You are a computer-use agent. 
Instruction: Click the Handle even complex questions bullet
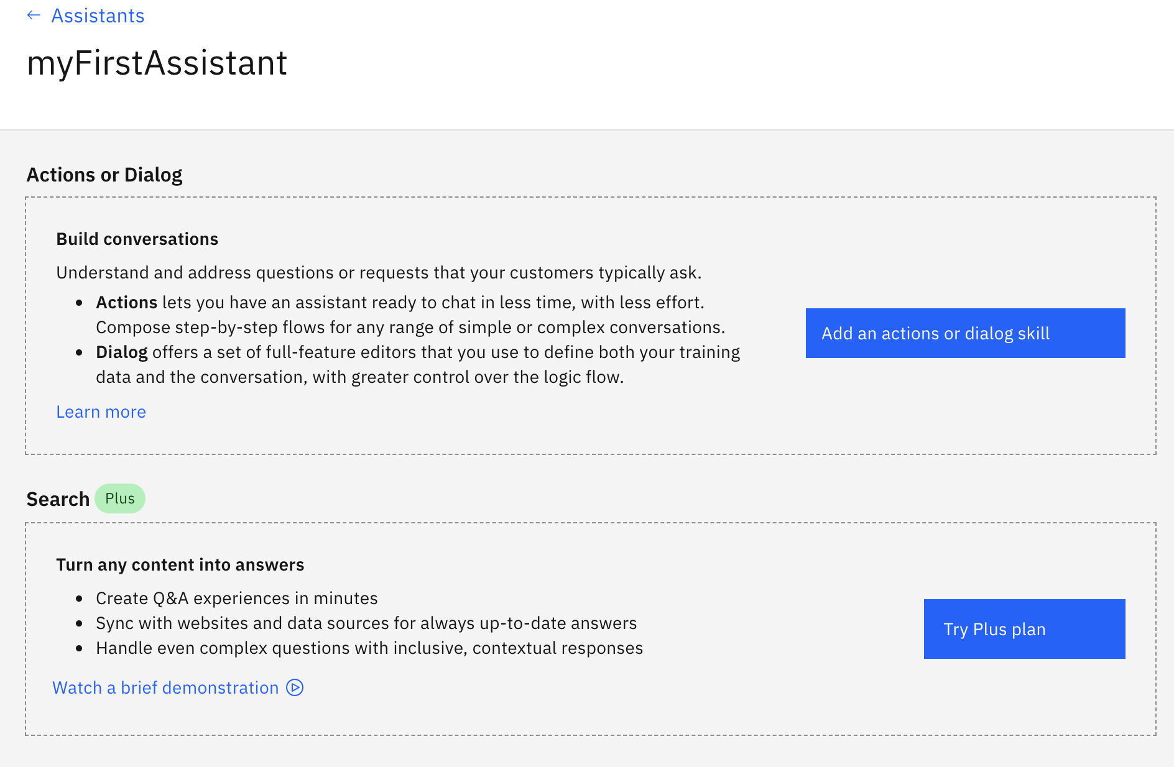369,648
